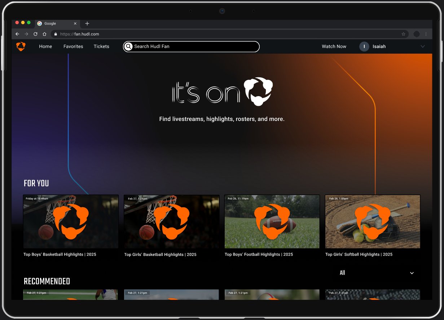Open Top Girls' Basketball Highlights thumbnail
Image resolution: width=444 pixels, height=320 pixels.
coord(171,222)
